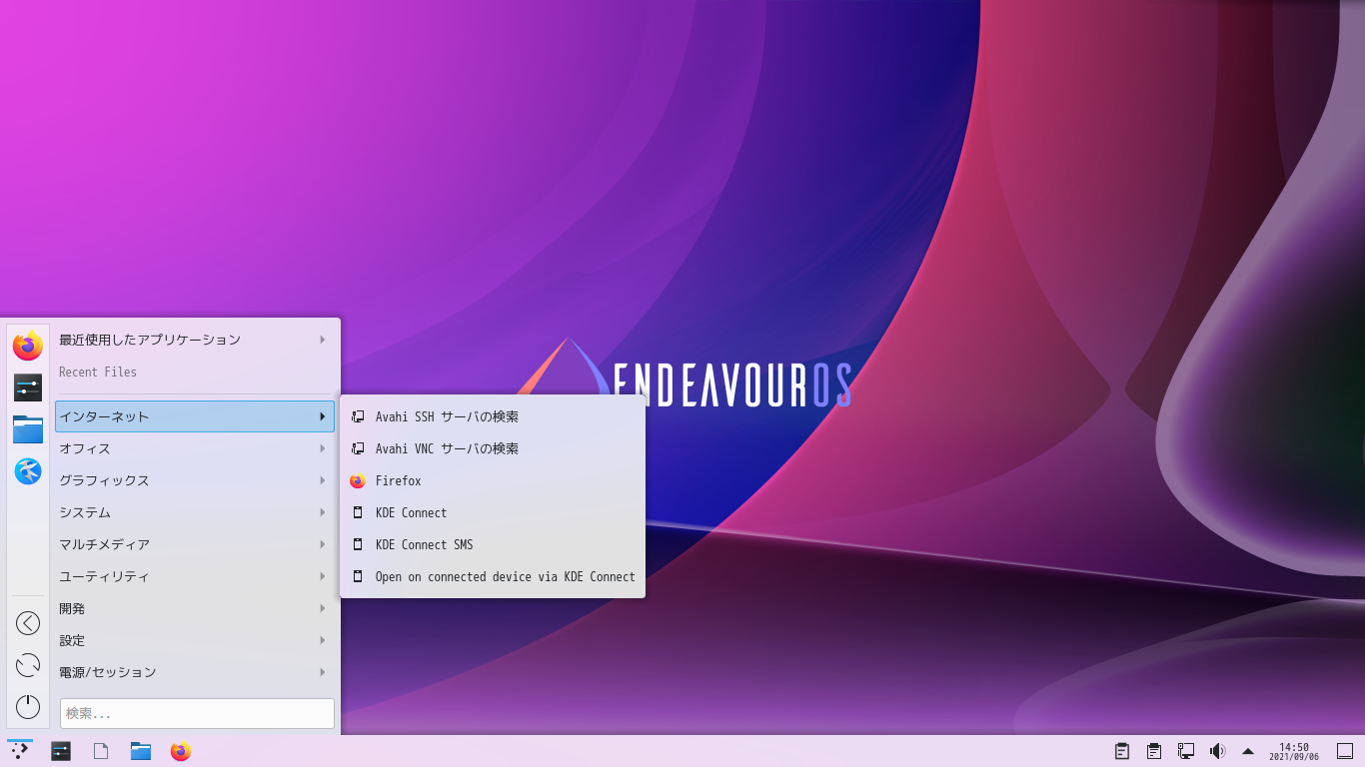
Task: Select the ユーティリティ category
Action: [195, 576]
